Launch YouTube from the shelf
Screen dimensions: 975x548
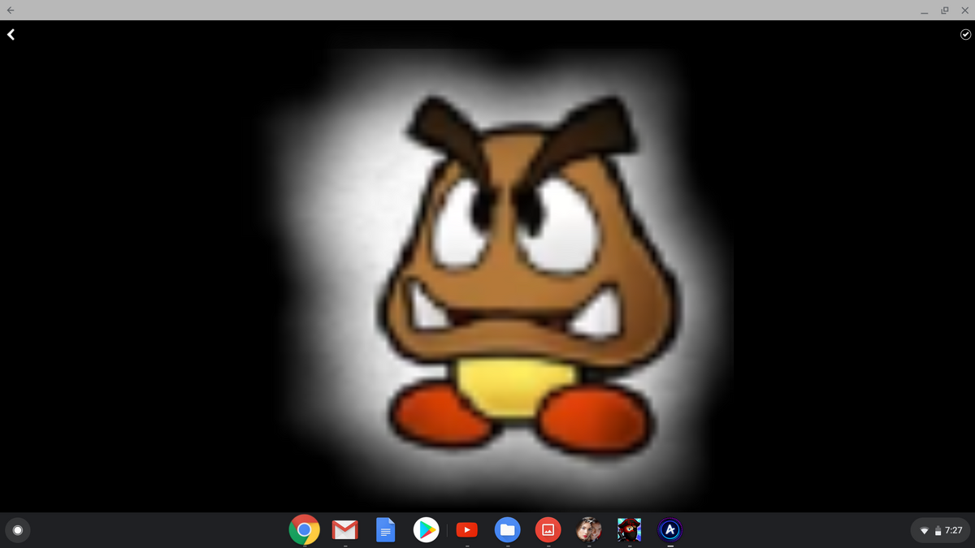point(467,530)
